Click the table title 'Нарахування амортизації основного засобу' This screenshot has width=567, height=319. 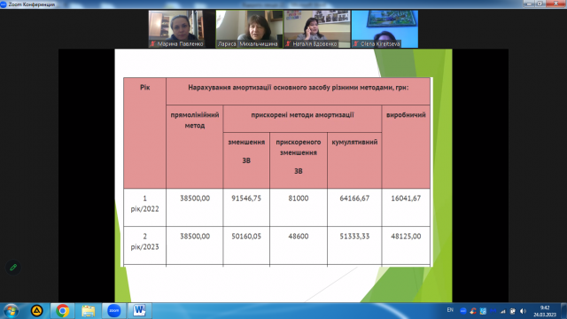[x=258, y=88]
